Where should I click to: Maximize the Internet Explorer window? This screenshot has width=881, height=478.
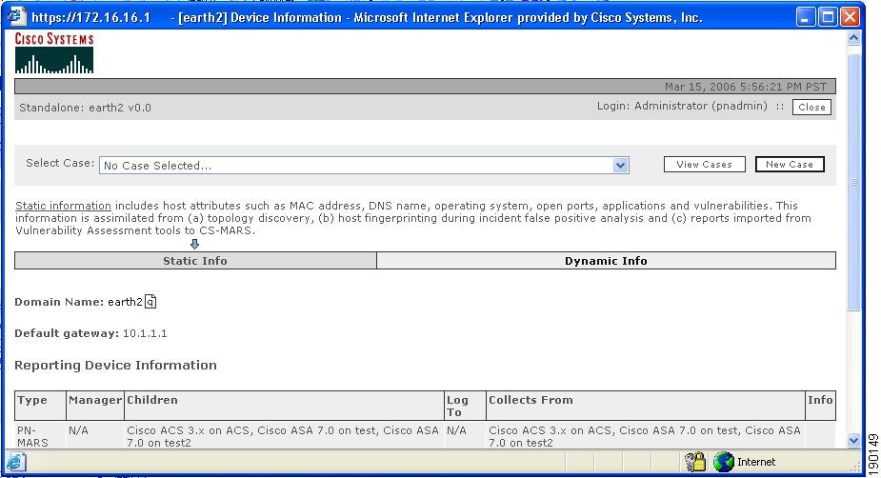tap(829, 17)
